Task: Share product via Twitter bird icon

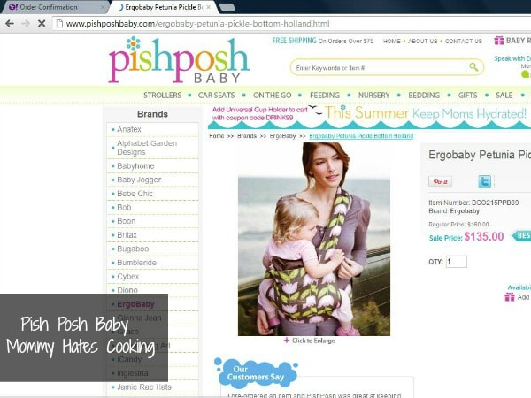Action: coord(485,181)
